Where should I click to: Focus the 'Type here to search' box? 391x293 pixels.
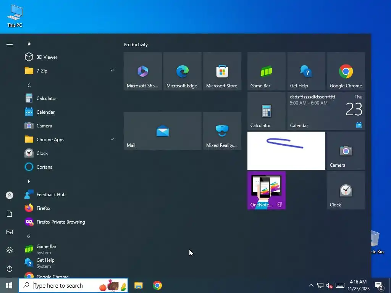click(73, 285)
